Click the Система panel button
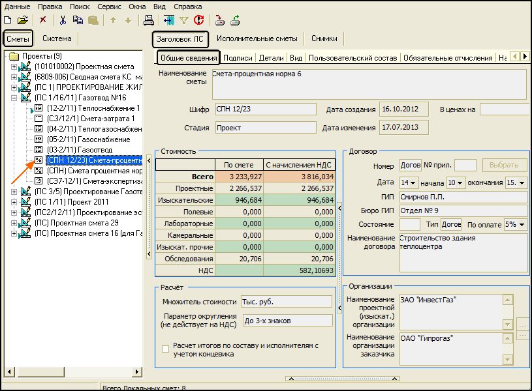The image size is (532, 391). (x=57, y=39)
